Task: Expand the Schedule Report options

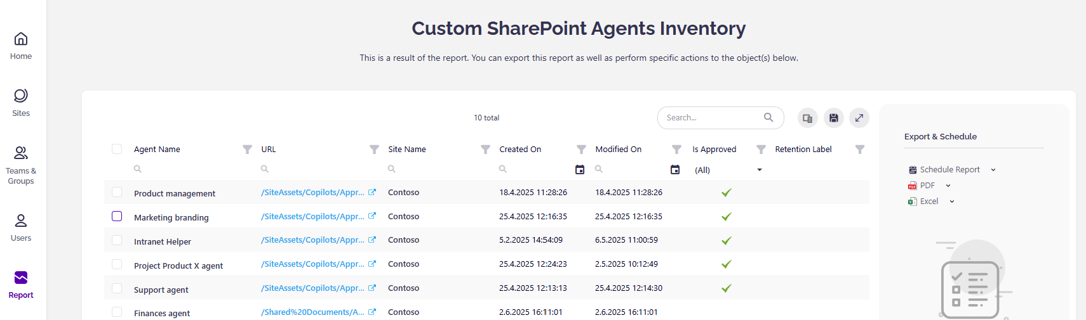Action: point(993,170)
